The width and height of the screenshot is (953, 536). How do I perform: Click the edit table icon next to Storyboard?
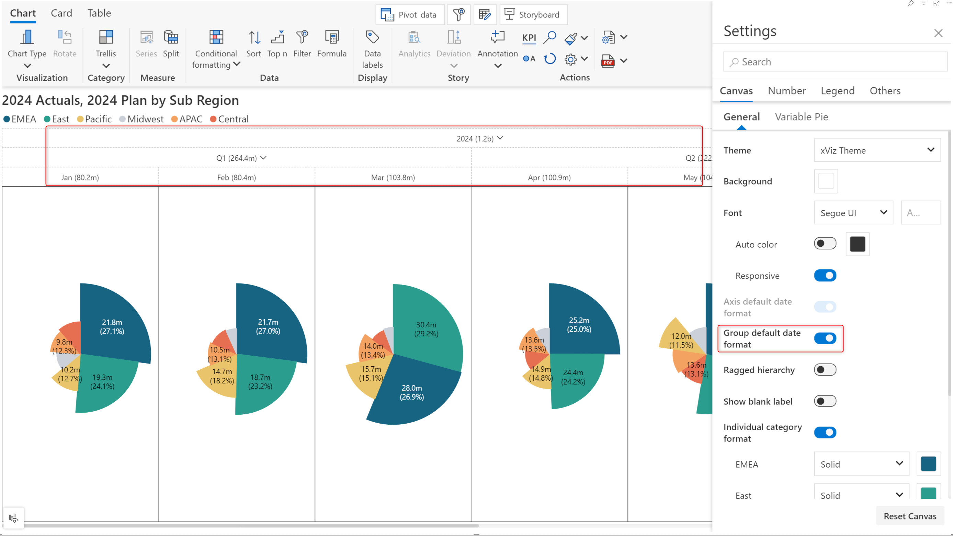tap(485, 14)
